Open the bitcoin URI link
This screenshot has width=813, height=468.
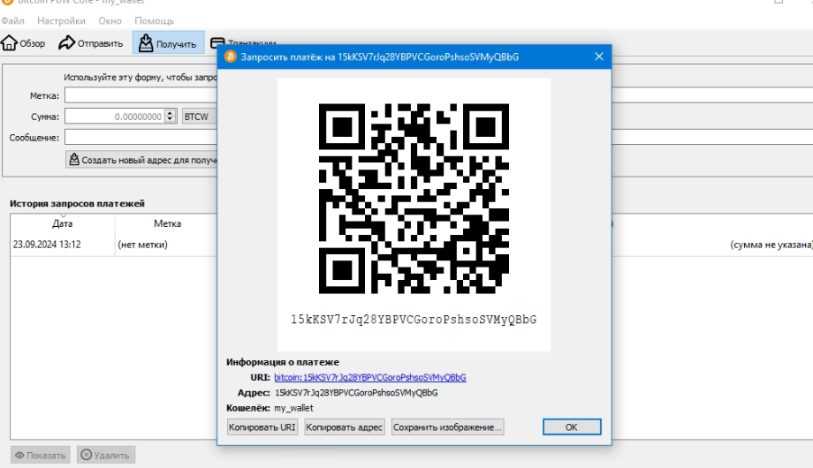click(370, 377)
